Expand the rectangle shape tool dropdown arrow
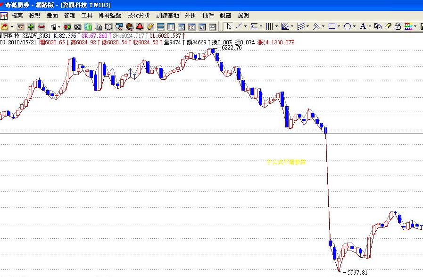Image resolution: width=423 pixels, height=277 pixels. pos(339,26)
